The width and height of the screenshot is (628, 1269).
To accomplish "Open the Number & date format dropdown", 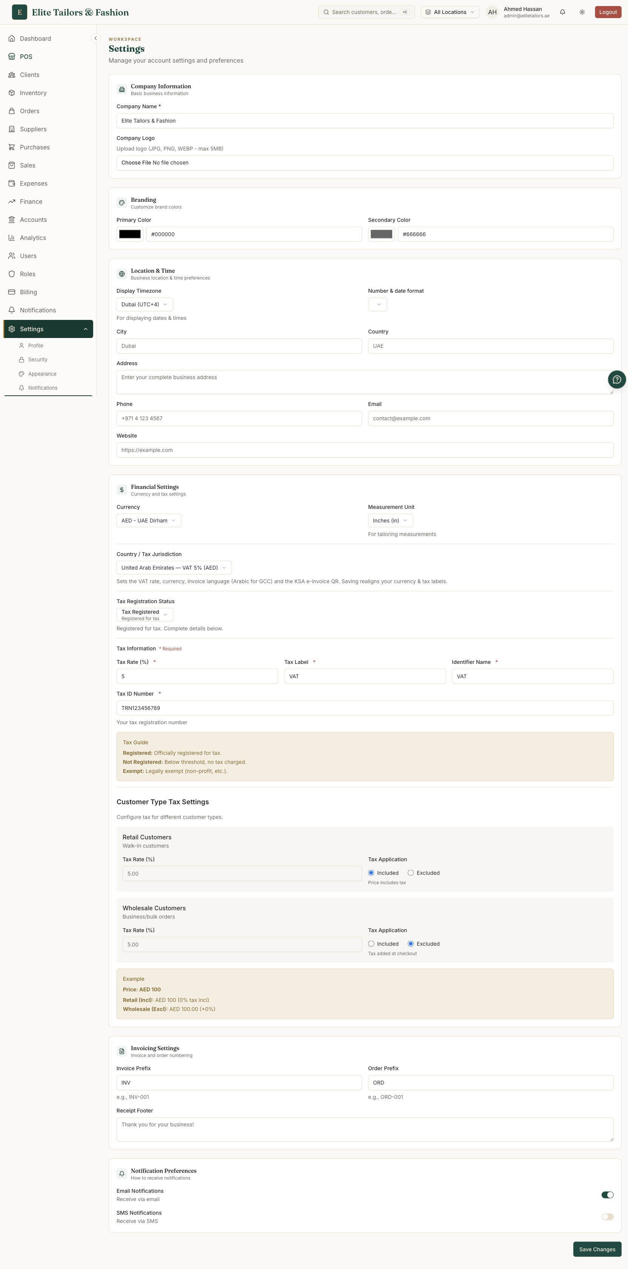I will point(377,304).
